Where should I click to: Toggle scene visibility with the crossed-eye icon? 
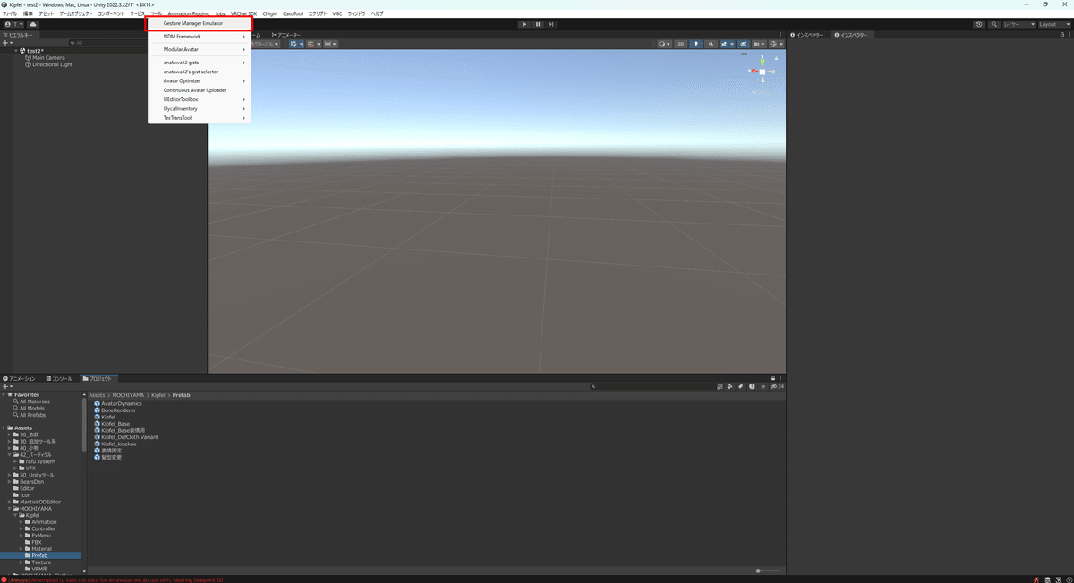[744, 43]
